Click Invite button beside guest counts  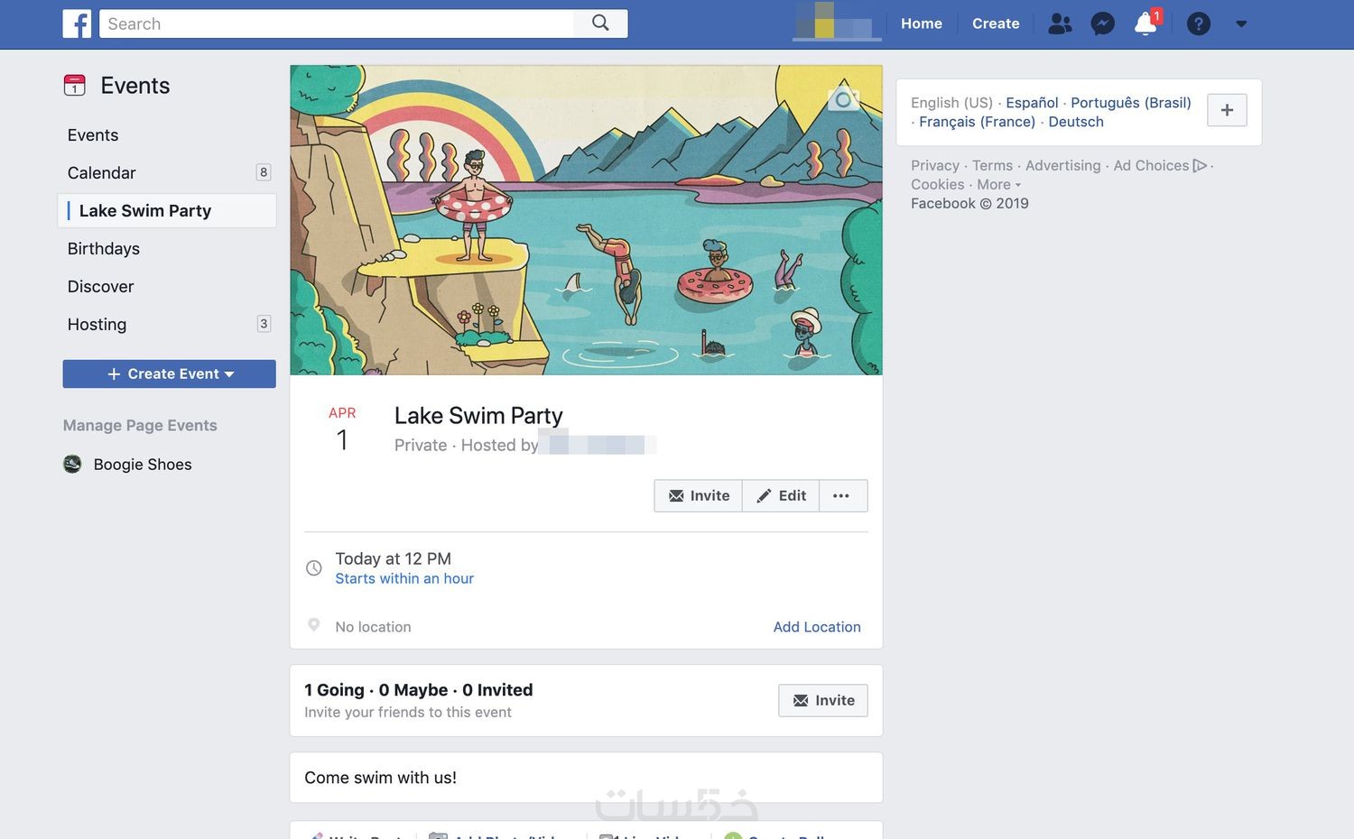[x=822, y=700]
